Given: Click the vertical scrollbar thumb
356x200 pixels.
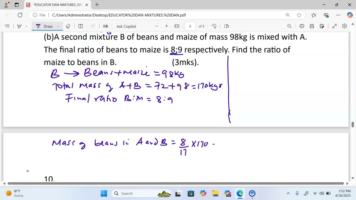Looking at the screenshot, I should pyautogui.click(x=353, y=124).
